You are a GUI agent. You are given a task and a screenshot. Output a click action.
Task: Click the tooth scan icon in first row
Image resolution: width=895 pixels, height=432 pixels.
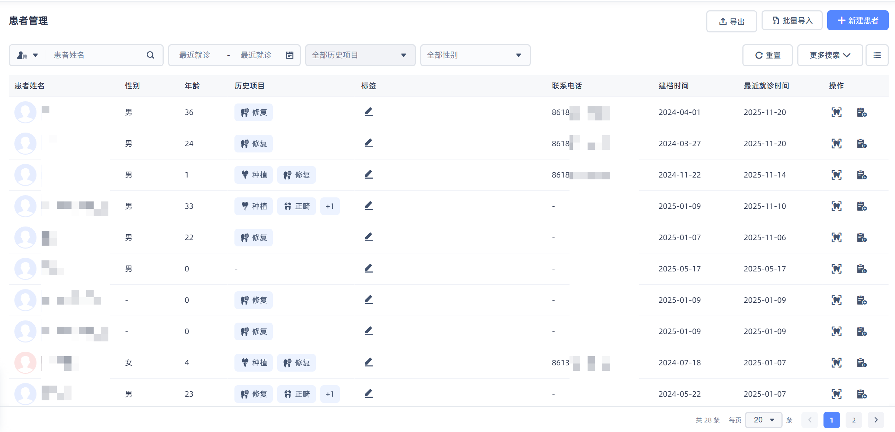coord(836,112)
